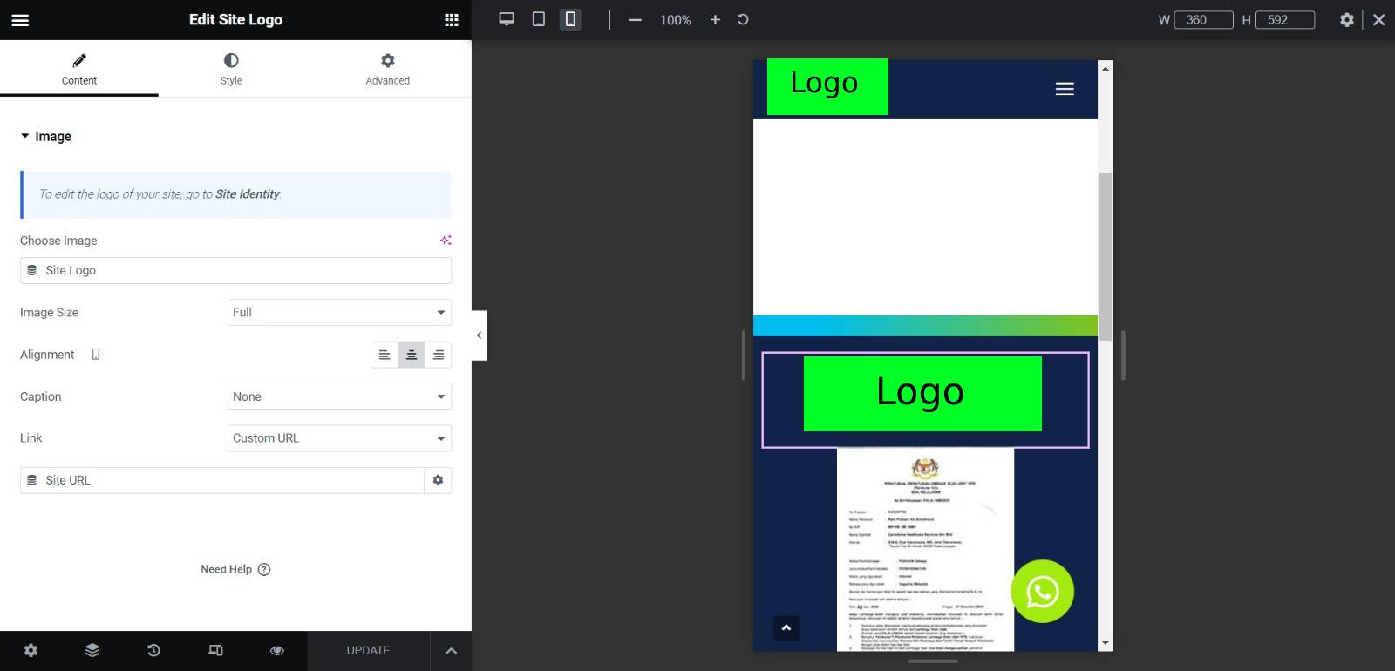1395x671 pixels.
Task: Reset zoom level to default
Action: pyautogui.click(x=743, y=19)
